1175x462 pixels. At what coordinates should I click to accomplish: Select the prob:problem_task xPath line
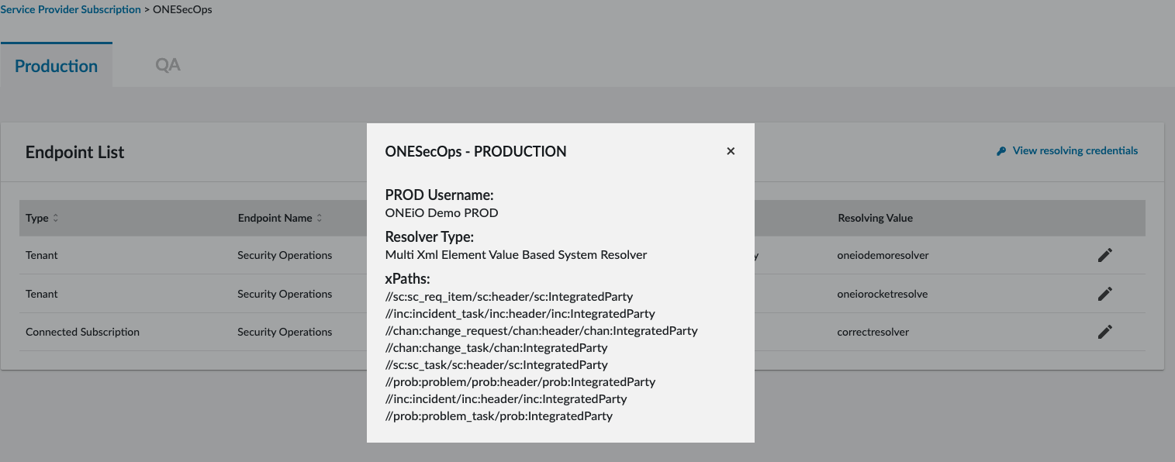(499, 416)
